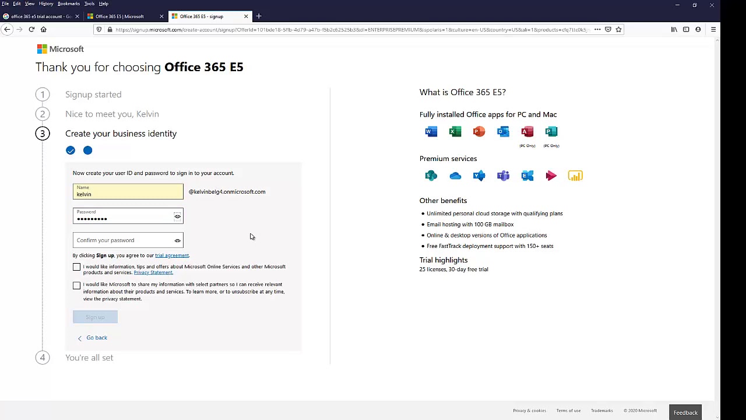Open Privacy & cookies footer link
This screenshot has width=746, height=420.
tap(529, 411)
